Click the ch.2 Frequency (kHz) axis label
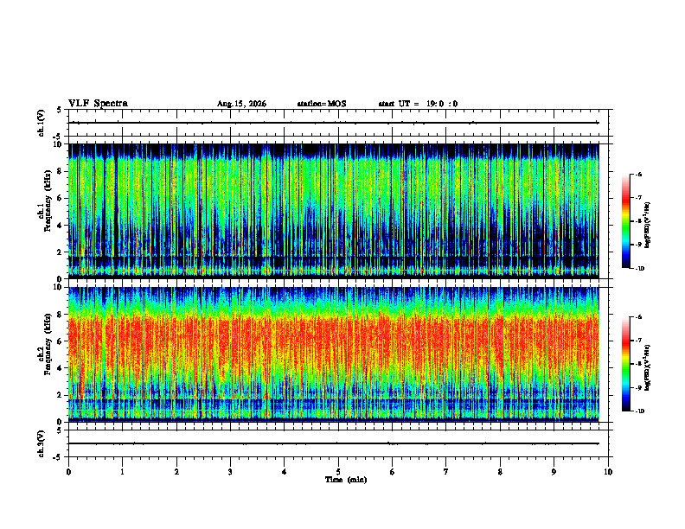The height and width of the screenshot is (529, 685). (x=44, y=344)
